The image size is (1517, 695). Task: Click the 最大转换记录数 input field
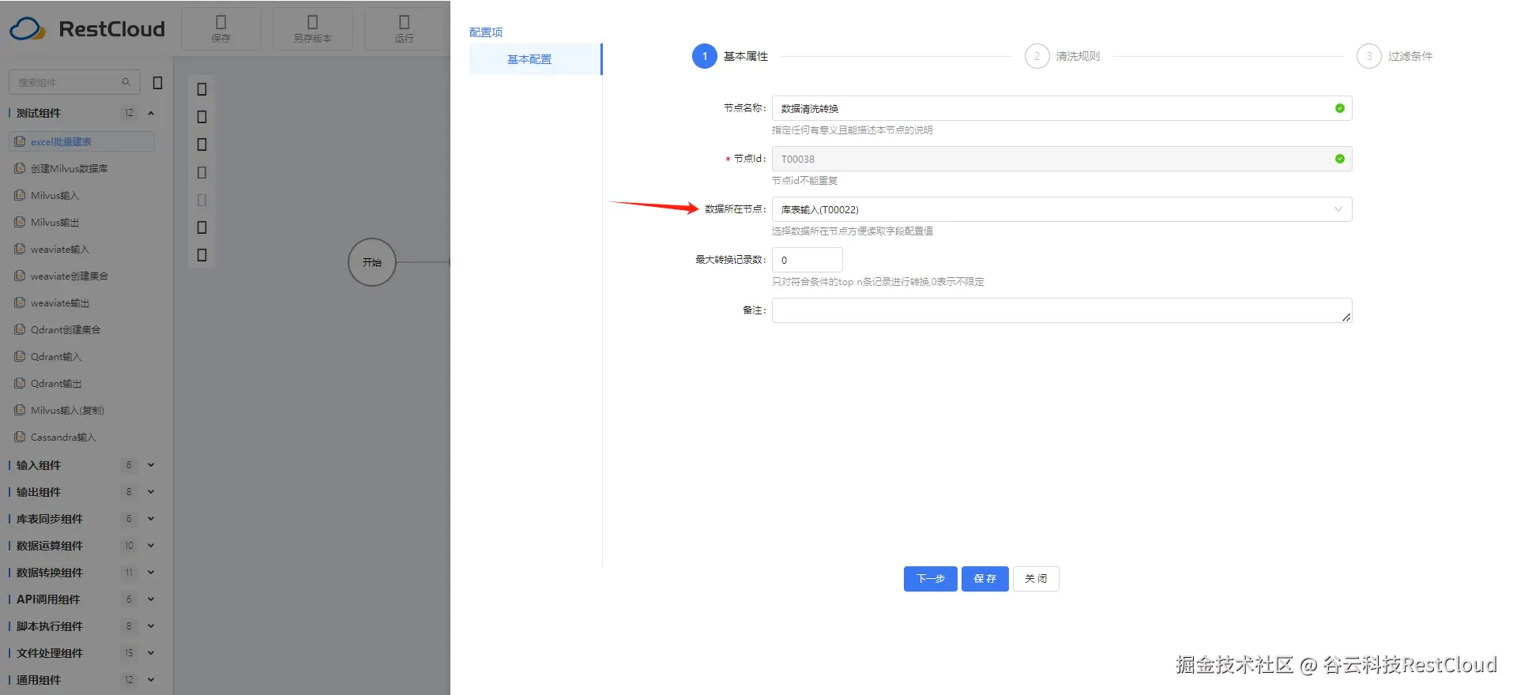pos(807,260)
